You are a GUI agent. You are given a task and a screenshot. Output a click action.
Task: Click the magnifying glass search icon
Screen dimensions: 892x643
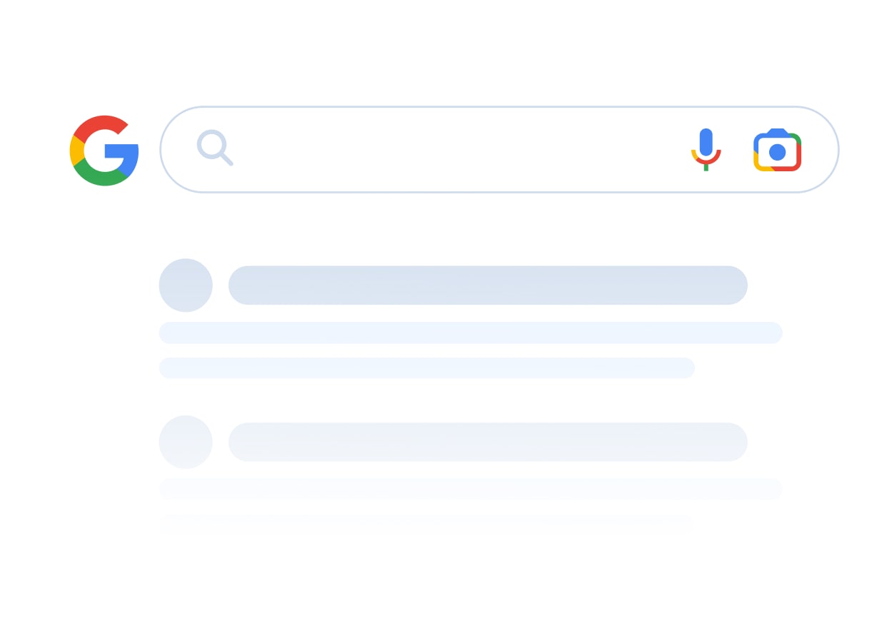coord(215,148)
